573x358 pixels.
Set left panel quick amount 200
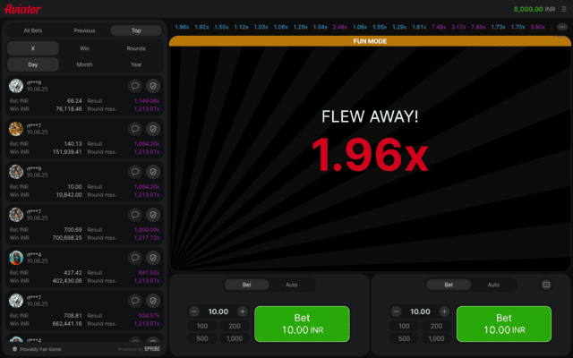tap(235, 326)
